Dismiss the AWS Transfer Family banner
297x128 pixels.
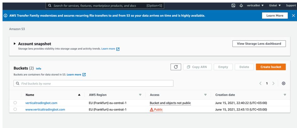tap(294, 16)
